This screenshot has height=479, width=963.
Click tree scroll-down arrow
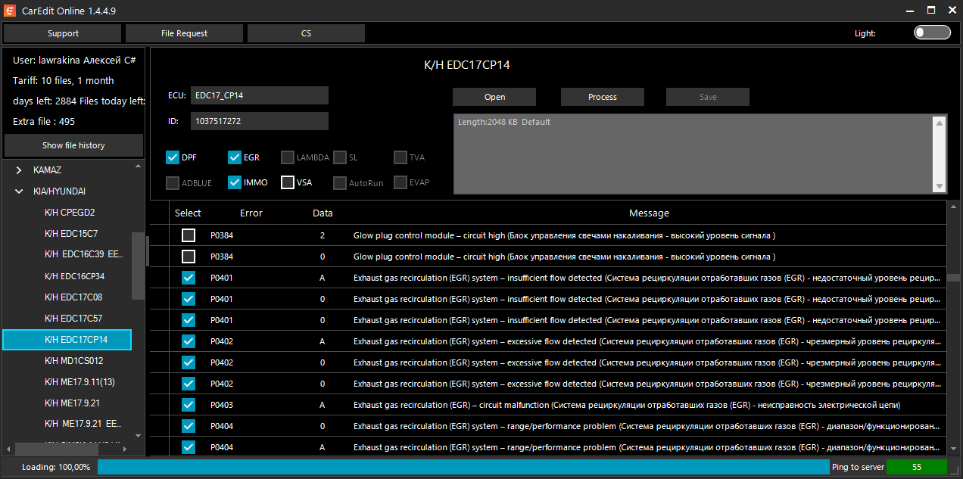pyautogui.click(x=138, y=435)
